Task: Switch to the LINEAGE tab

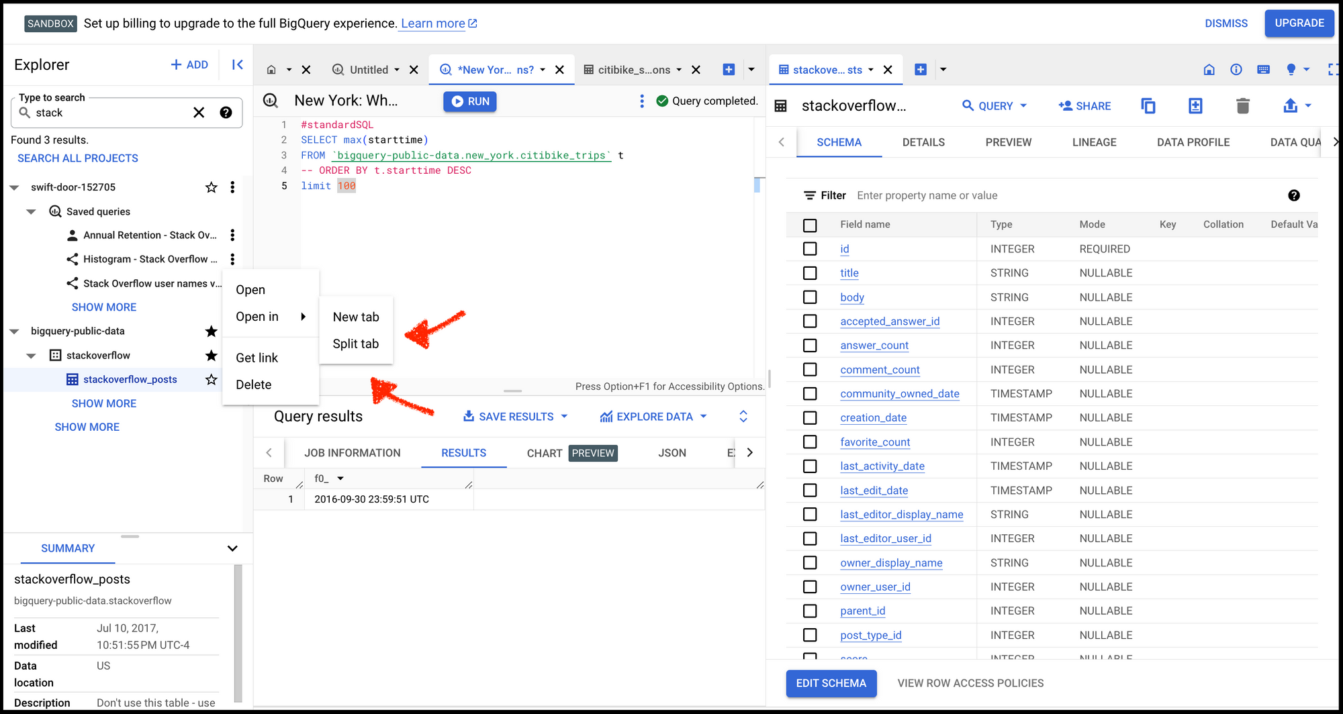Action: pyautogui.click(x=1094, y=142)
